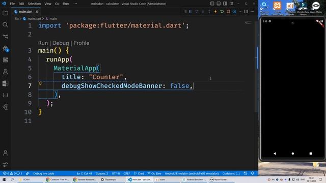Open the Source Control view
326x183 pixels.
[5, 37]
